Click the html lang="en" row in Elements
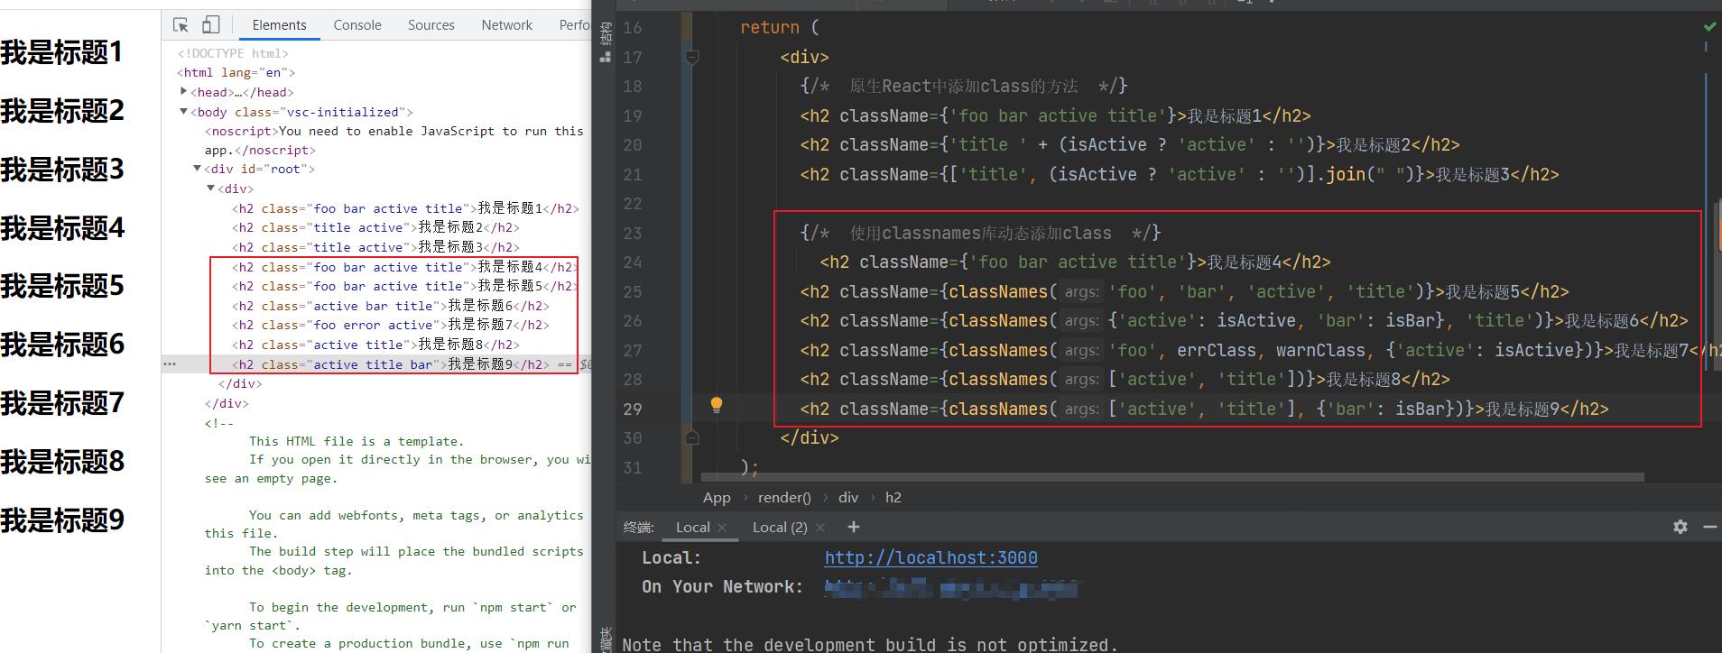 click(236, 72)
